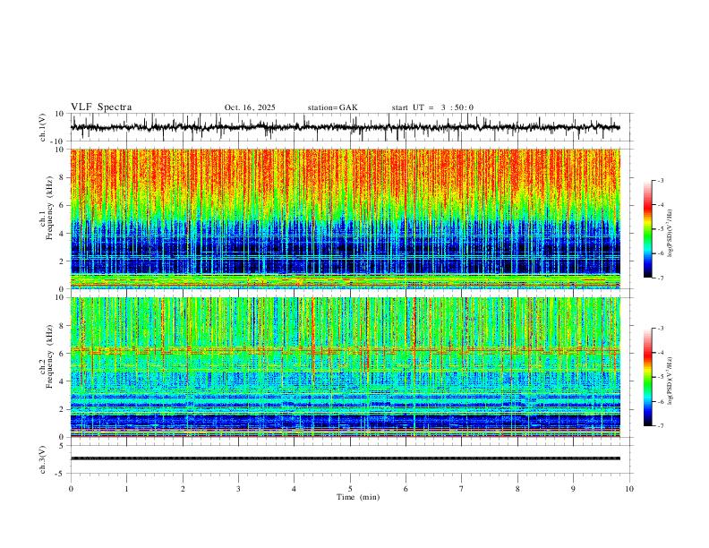Click the ch.1 spectrogram panel
Image resolution: width=709 pixels, height=548 pixels.
pyautogui.click(x=345, y=218)
